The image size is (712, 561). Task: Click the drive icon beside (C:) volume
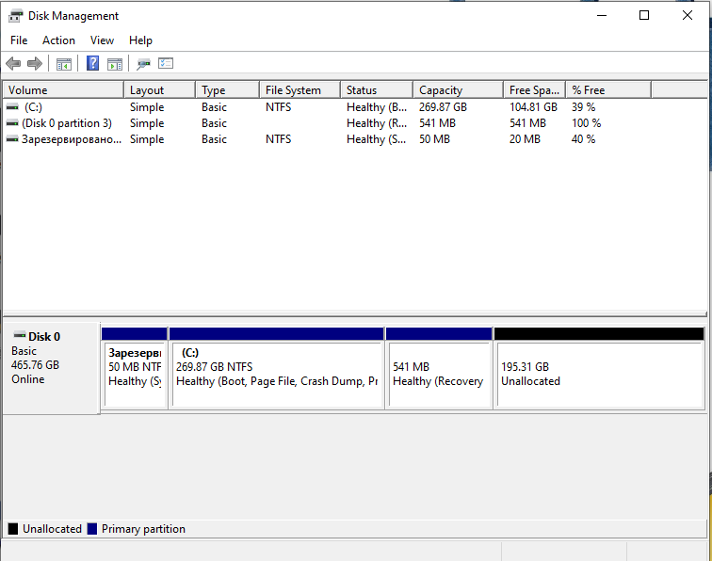(12, 107)
